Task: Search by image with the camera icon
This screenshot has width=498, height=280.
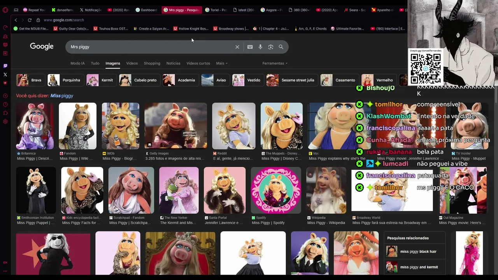Action: [271, 47]
